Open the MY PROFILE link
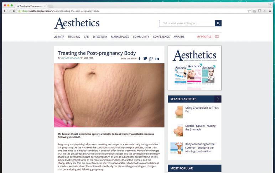Image resolution: width=275 pixels, height=173 pixels. click(x=204, y=37)
